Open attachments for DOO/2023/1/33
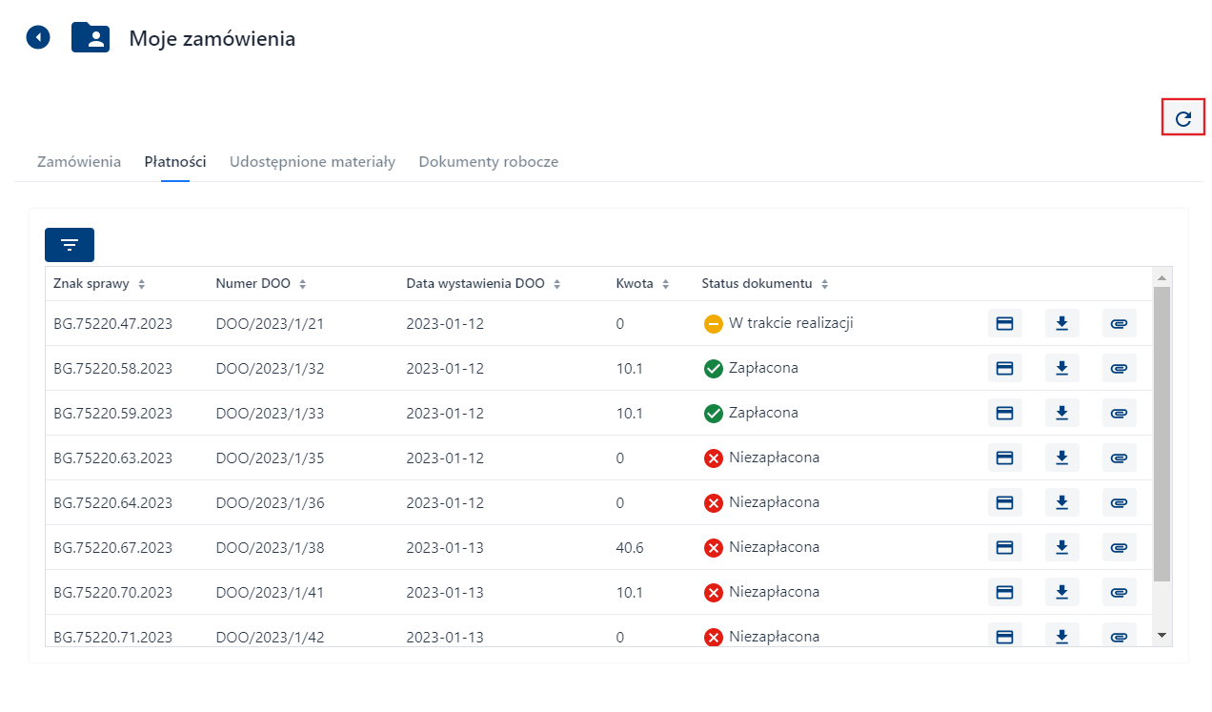 [x=1119, y=413]
